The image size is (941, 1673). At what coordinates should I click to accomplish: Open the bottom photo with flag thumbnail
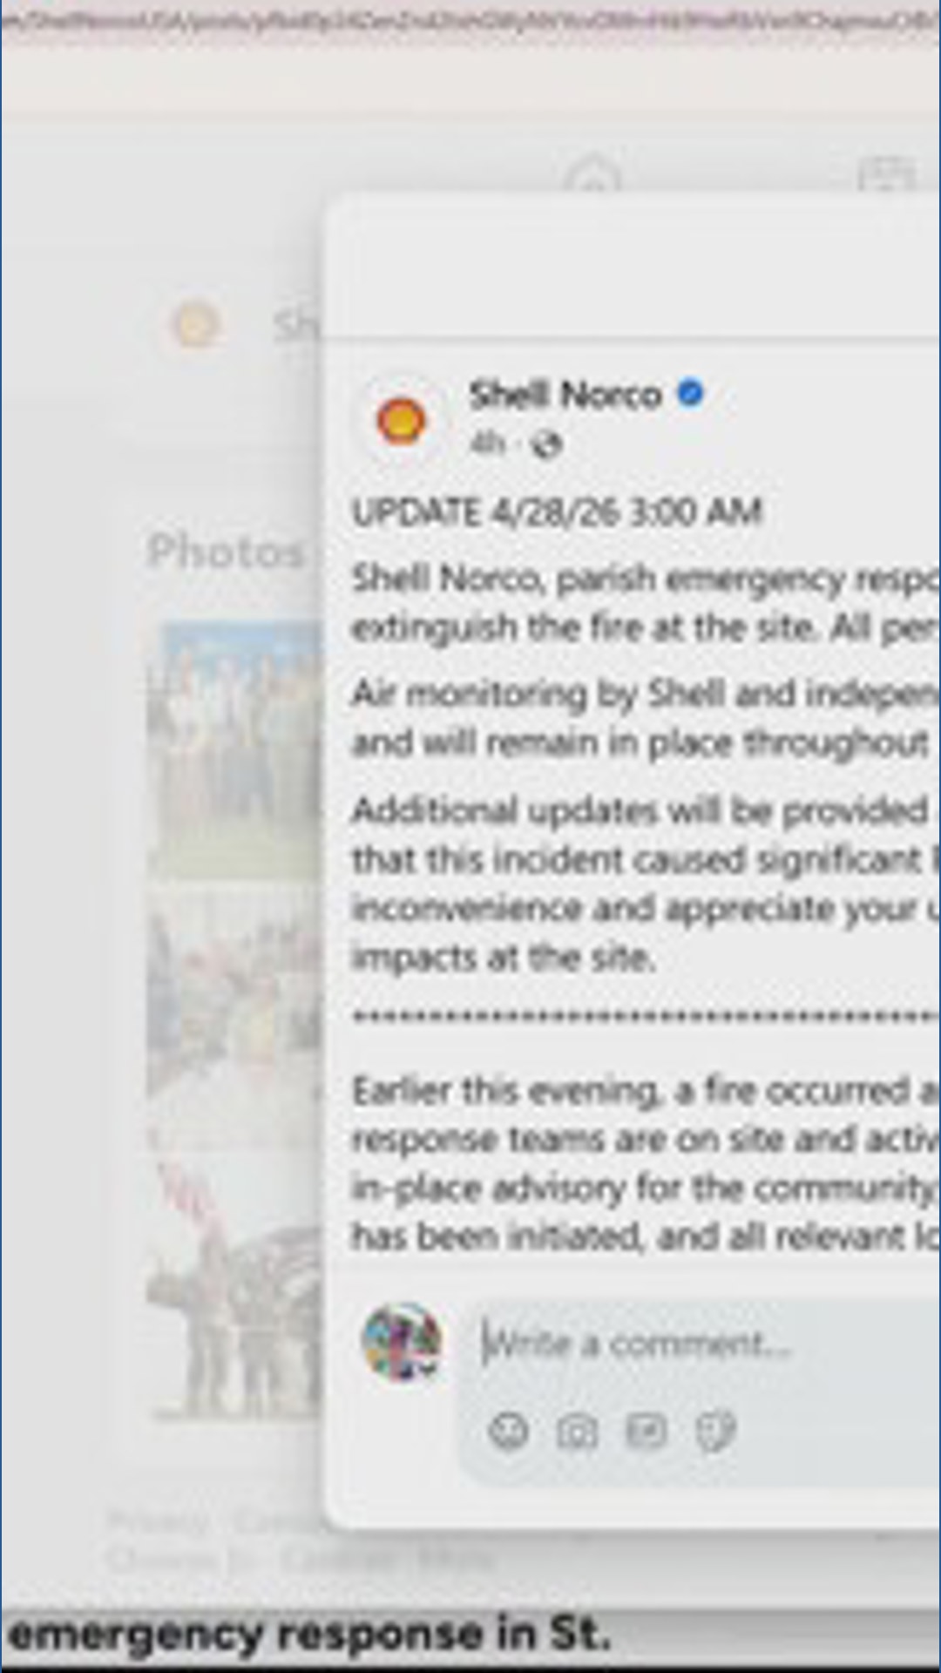click(235, 1285)
